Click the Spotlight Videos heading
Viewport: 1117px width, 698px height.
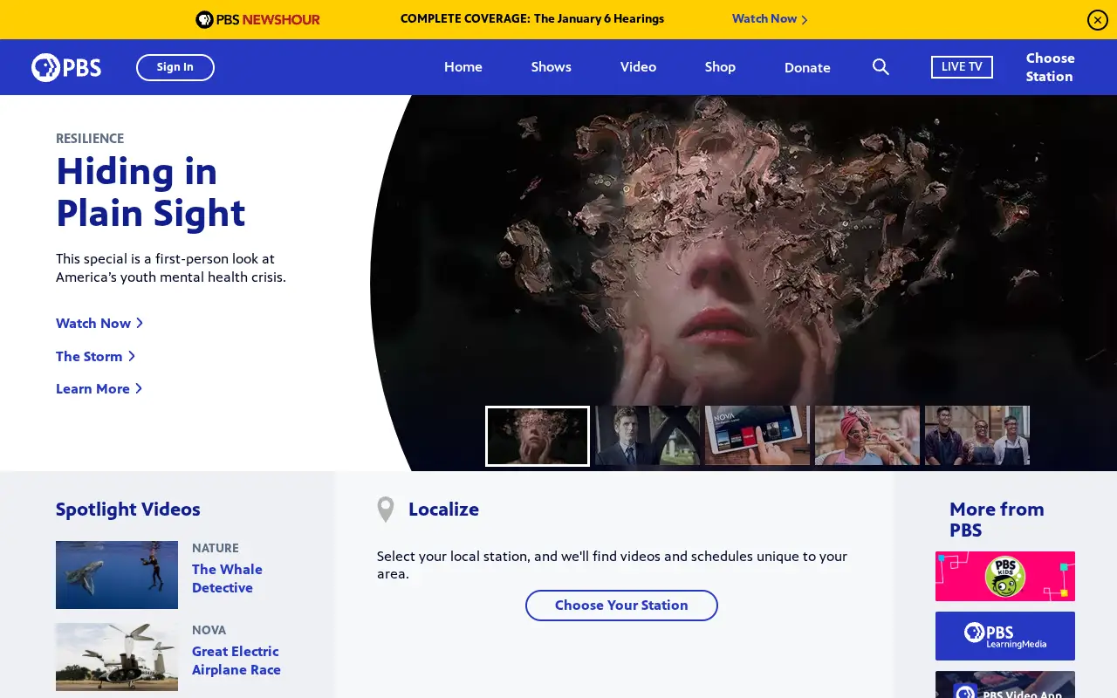[x=128, y=510]
